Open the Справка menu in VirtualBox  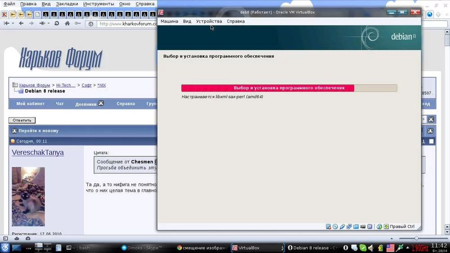pyautogui.click(x=236, y=21)
